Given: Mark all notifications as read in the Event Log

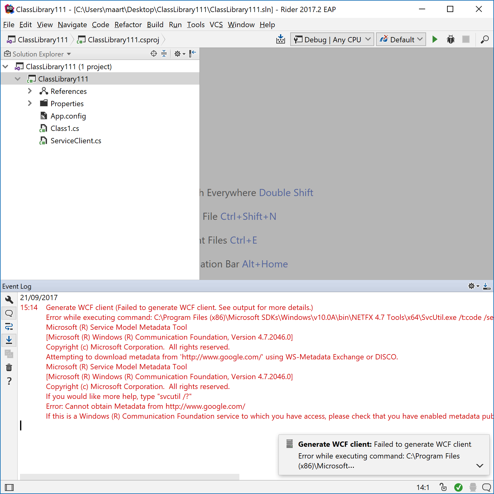Looking at the screenshot, I should point(9,354).
